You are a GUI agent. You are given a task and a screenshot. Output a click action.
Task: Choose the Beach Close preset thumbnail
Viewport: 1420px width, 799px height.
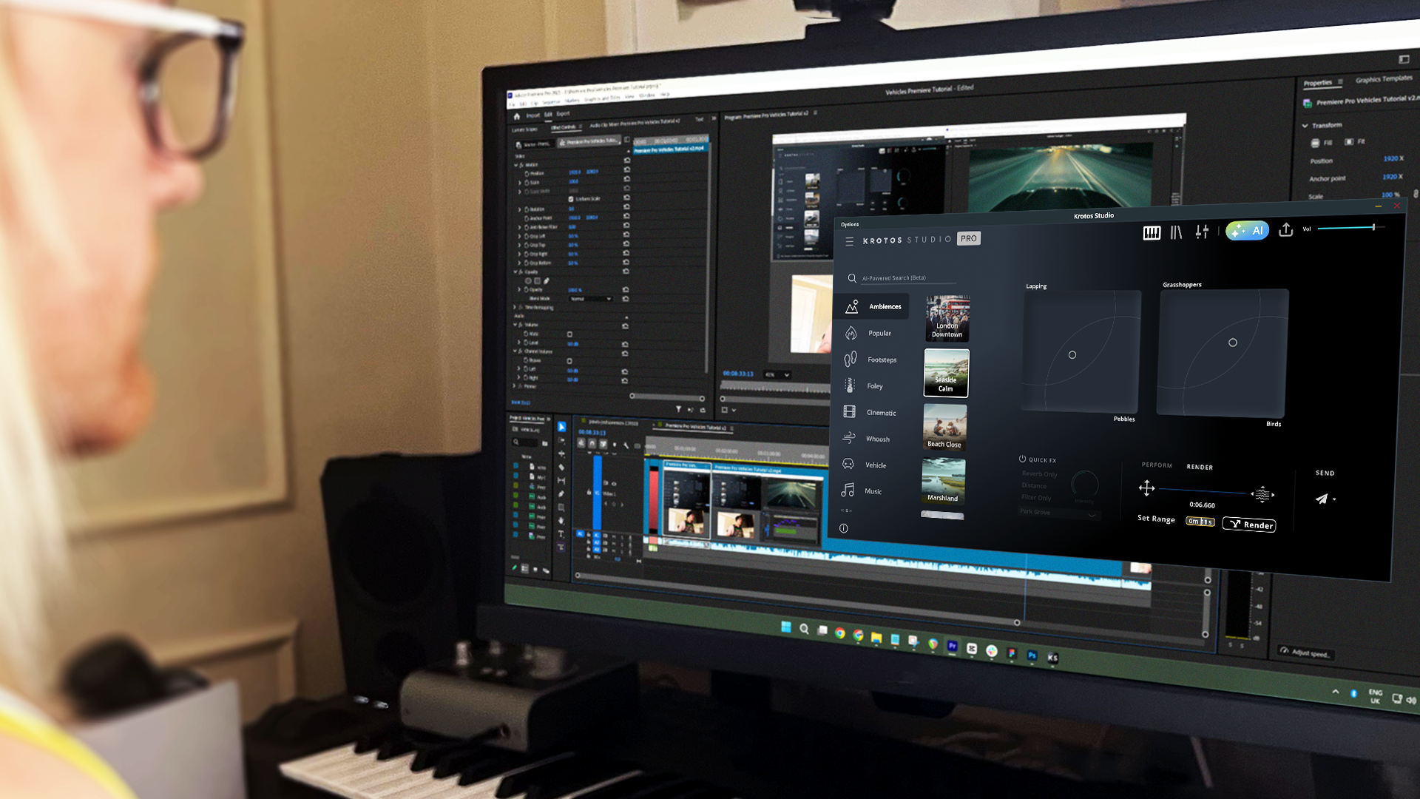point(944,427)
